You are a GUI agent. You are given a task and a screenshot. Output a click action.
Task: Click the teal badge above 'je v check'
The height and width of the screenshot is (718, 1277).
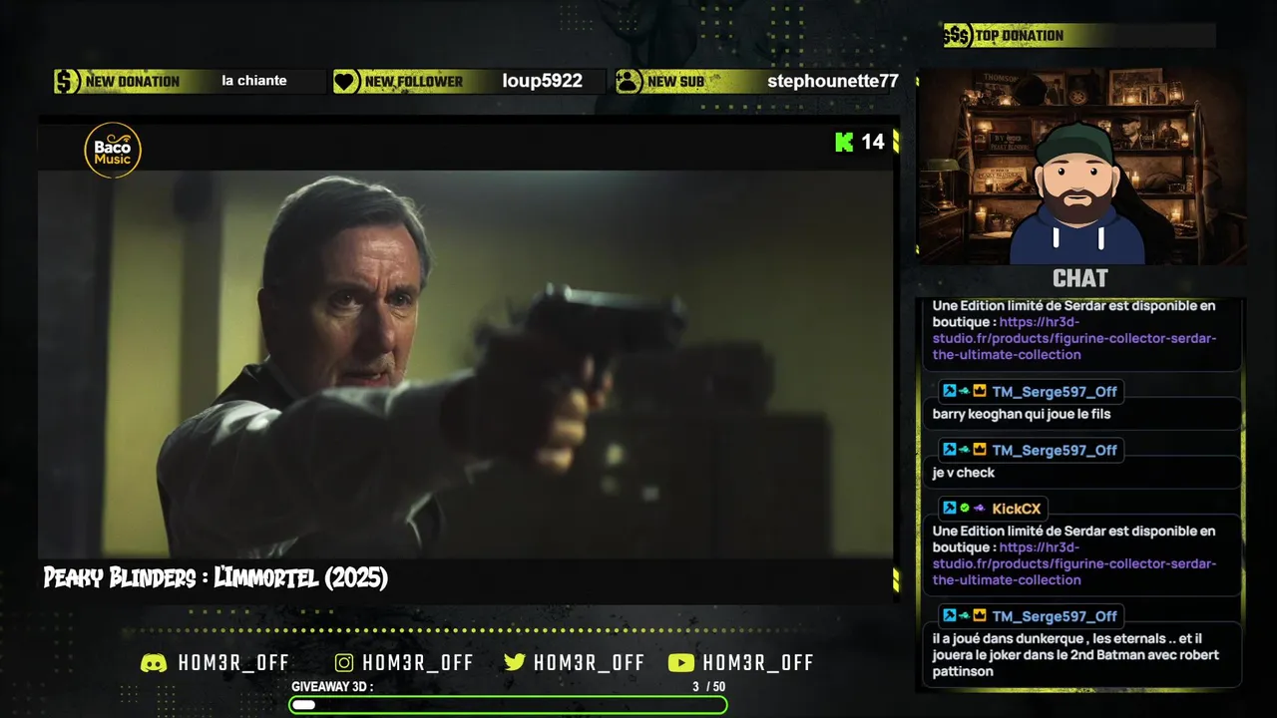(965, 450)
